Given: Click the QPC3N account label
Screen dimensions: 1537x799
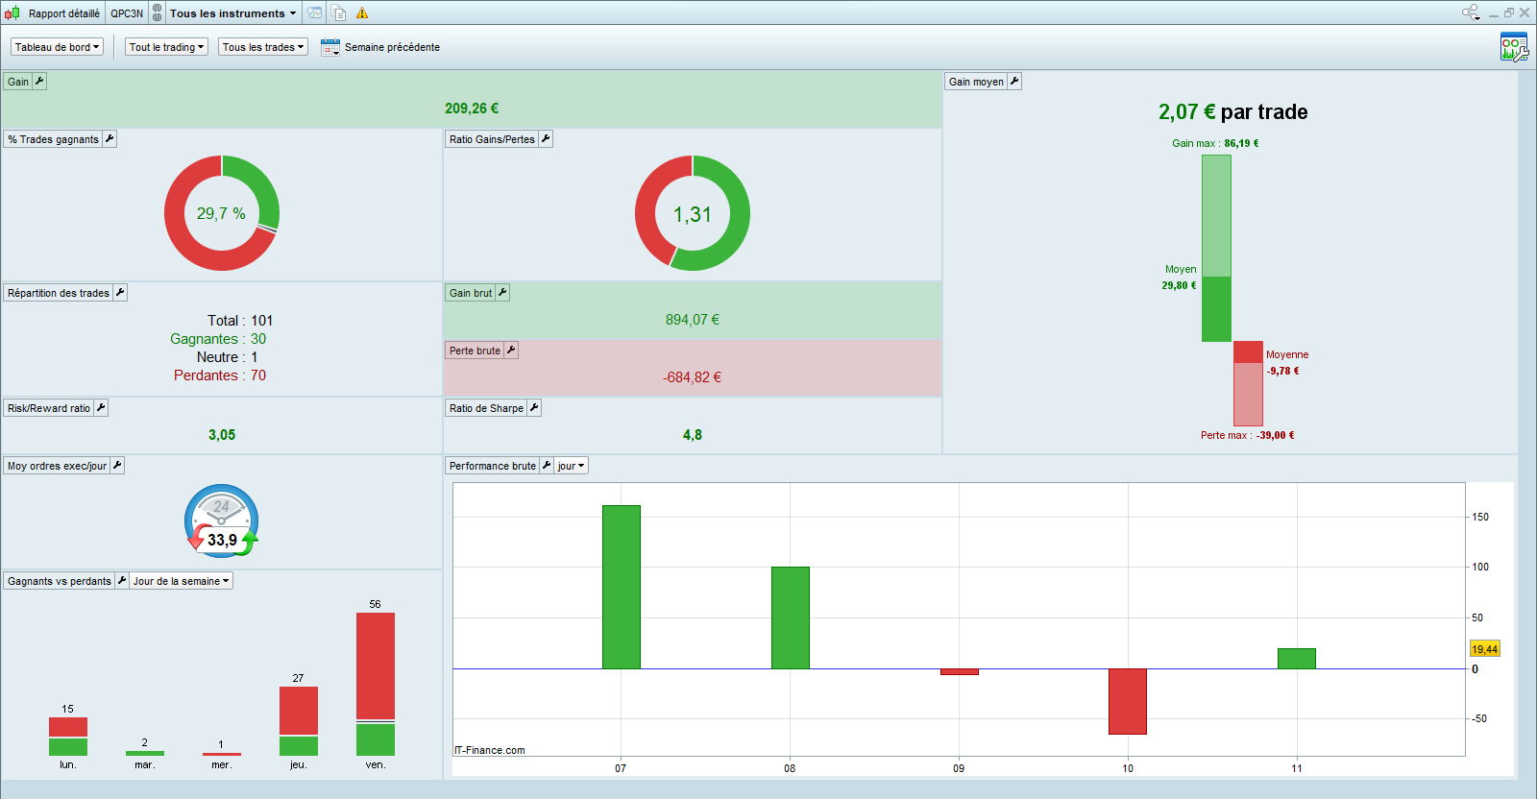Looking at the screenshot, I should click(127, 13).
